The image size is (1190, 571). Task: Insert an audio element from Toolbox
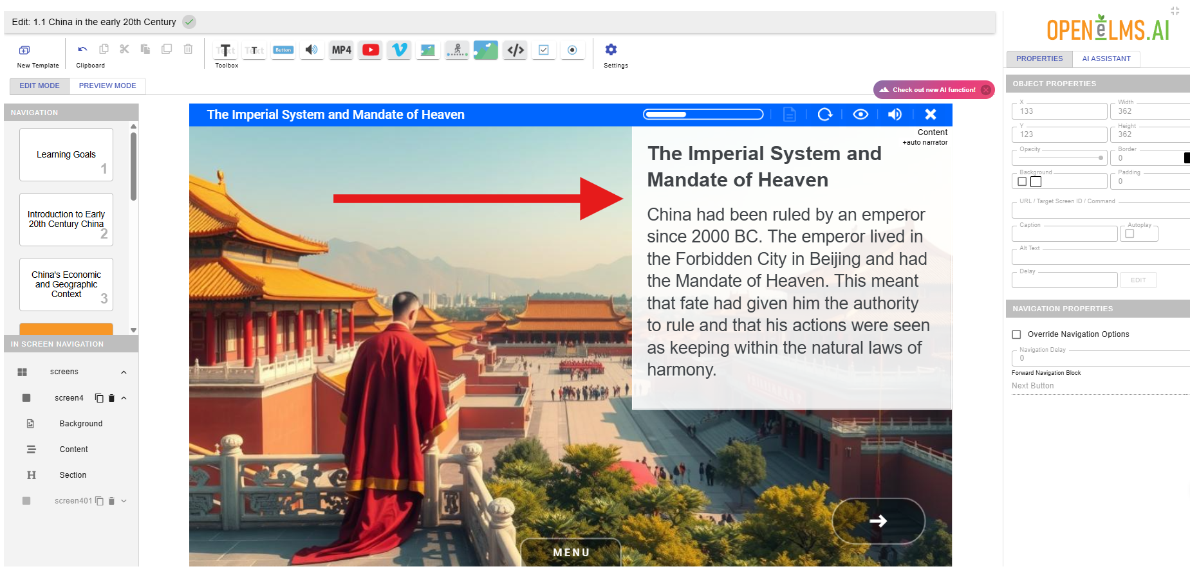[311, 50]
